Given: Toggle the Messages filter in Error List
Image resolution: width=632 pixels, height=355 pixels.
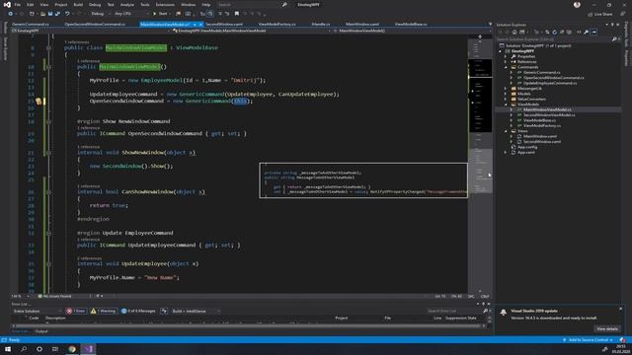Looking at the screenshot, I should pos(138,312).
